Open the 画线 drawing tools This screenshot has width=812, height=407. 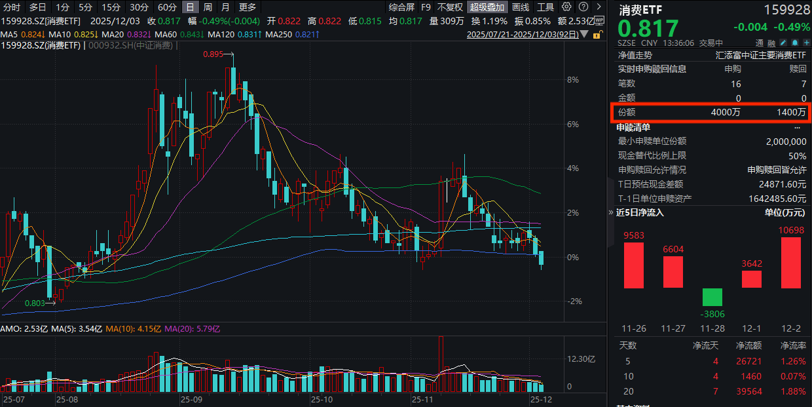(521, 7)
